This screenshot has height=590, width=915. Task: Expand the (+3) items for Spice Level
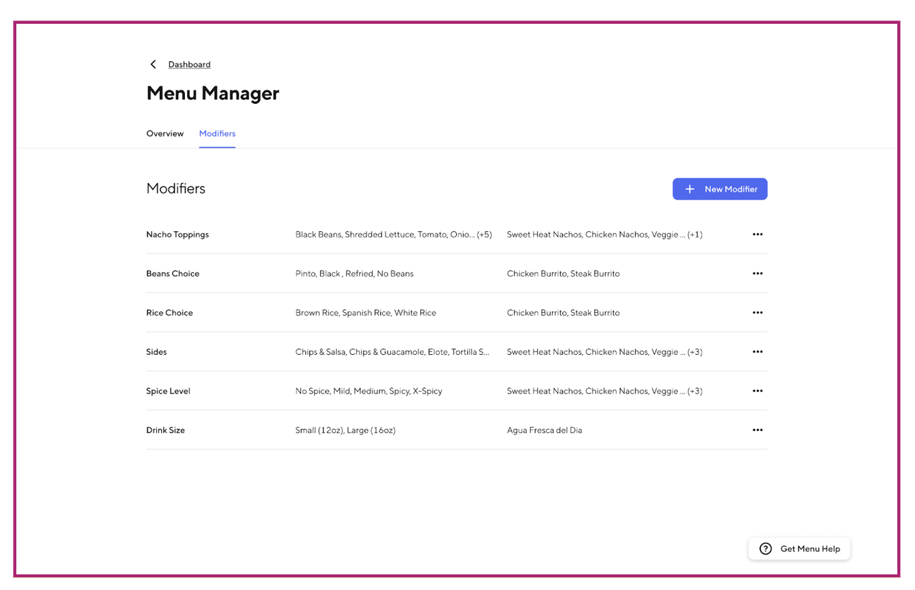point(694,392)
